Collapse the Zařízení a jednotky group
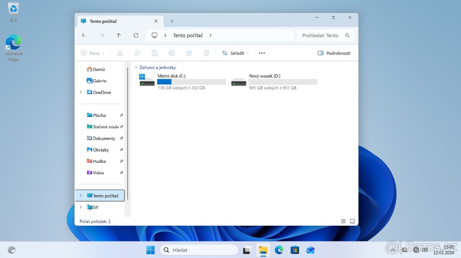 [x=136, y=67]
